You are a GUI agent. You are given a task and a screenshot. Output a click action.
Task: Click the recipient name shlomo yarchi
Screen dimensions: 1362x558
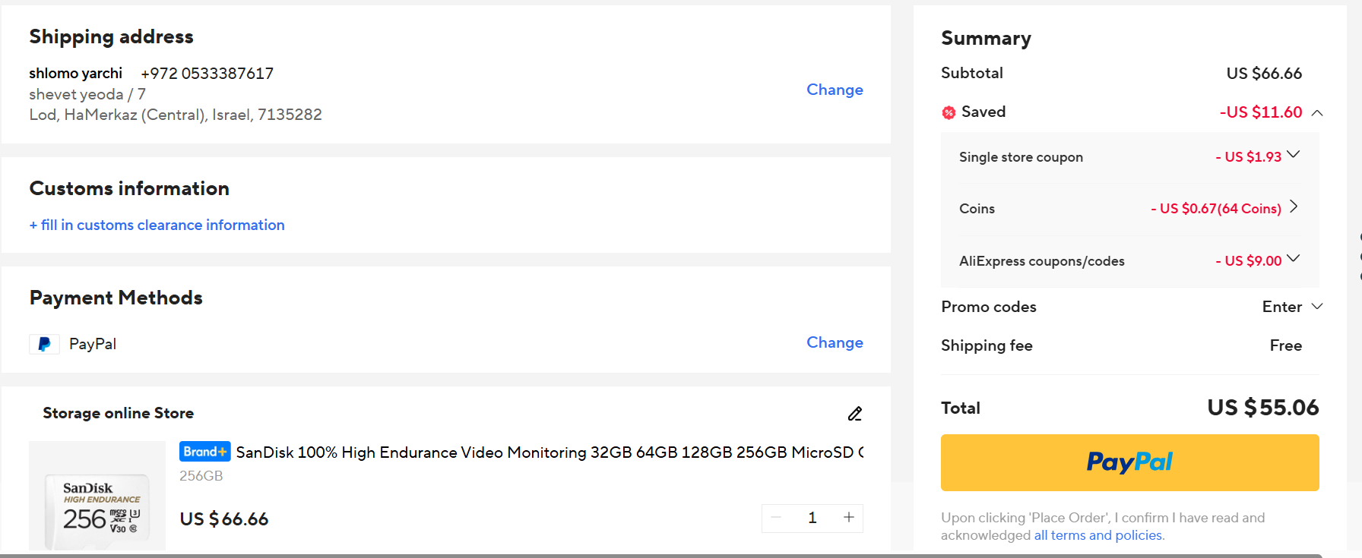coord(75,74)
